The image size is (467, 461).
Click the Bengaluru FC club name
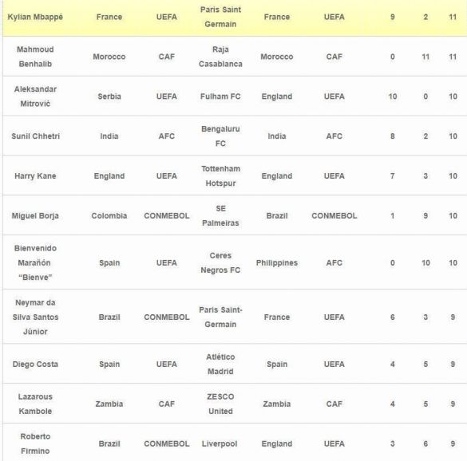coord(220,136)
